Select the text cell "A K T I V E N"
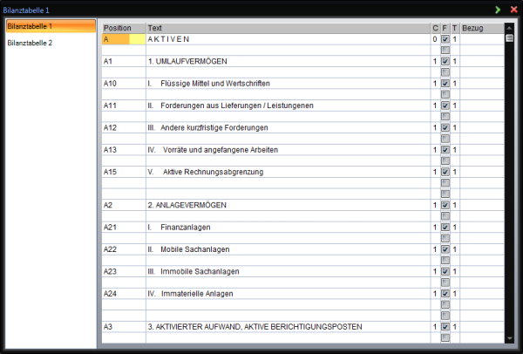 (x=289, y=39)
